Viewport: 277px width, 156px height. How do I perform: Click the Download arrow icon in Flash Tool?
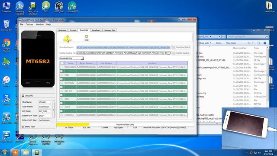click(68, 37)
